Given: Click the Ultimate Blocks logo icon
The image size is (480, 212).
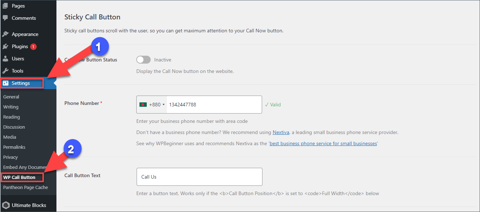Looking at the screenshot, I should (5, 205).
